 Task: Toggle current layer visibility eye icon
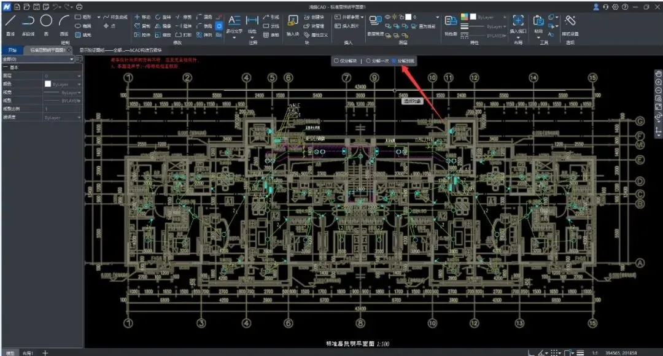[x=387, y=17]
